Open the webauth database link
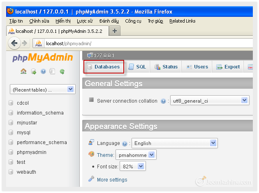The image size is (259, 193). tap(26, 172)
